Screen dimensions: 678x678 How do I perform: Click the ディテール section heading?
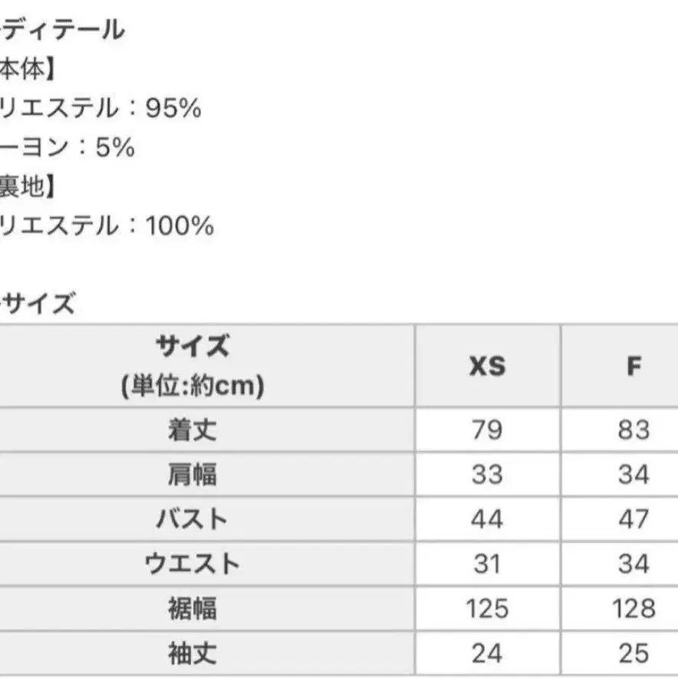pos(62,30)
